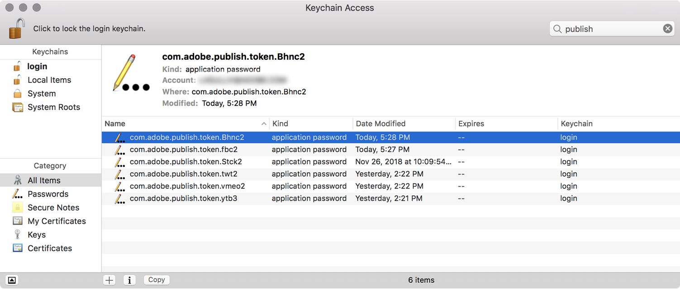The height and width of the screenshot is (293, 680).
Task: Select the com.adobe.publish.token.ytb3 entry
Action: point(183,198)
